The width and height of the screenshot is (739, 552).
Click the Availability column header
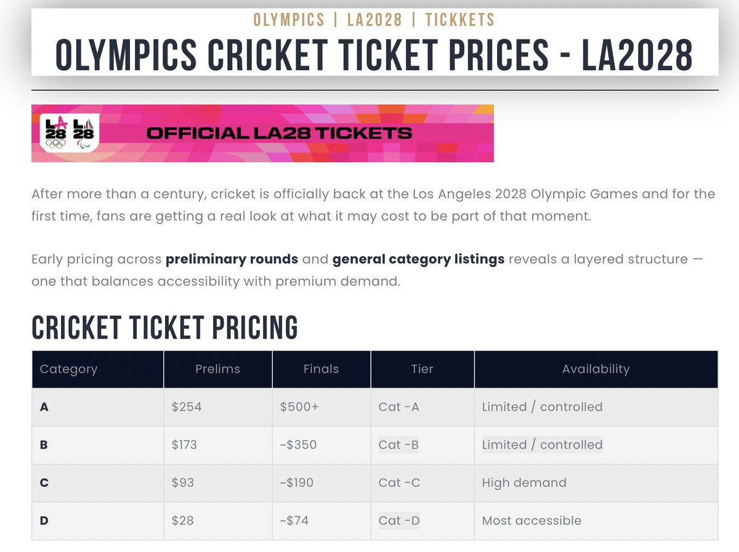tap(596, 369)
